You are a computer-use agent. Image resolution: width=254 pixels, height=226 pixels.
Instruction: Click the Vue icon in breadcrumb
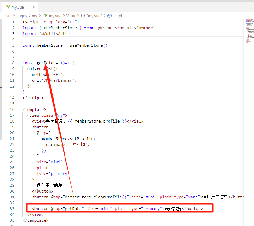(46, 16)
